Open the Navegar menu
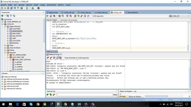Screen dimensions: 191x107 point(21,5)
